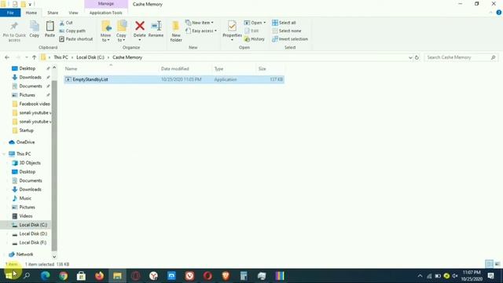Expand the Open button dropdown
The image size is (503, 283).
[264, 23]
